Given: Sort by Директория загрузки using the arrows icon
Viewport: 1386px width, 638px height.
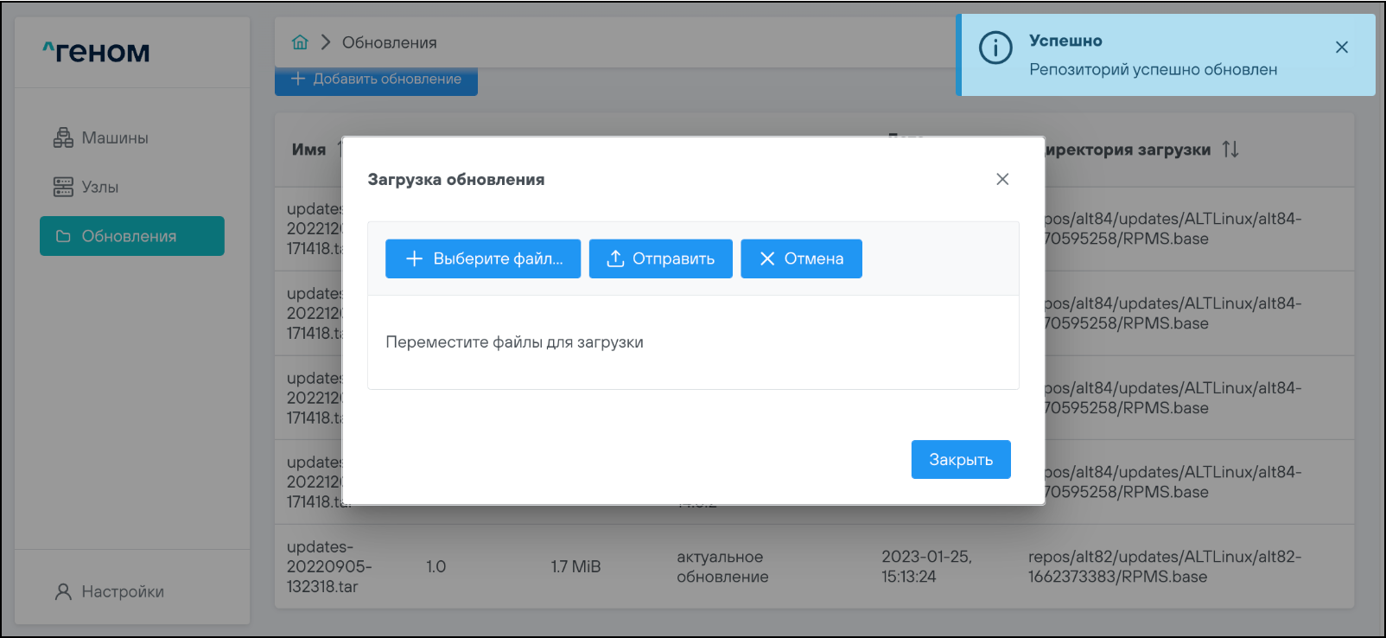Looking at the screenshot, I should pos(1230,150).
